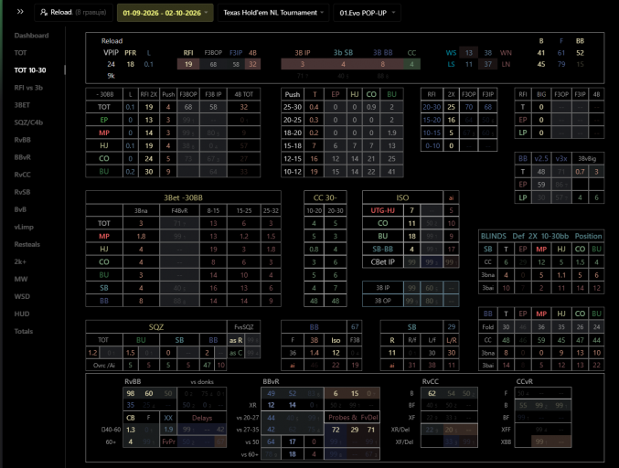Expand the sidebar with double-chevron icon
This screenshot has width=619, height=468.
pyautogui.click(x=20, y=12)
